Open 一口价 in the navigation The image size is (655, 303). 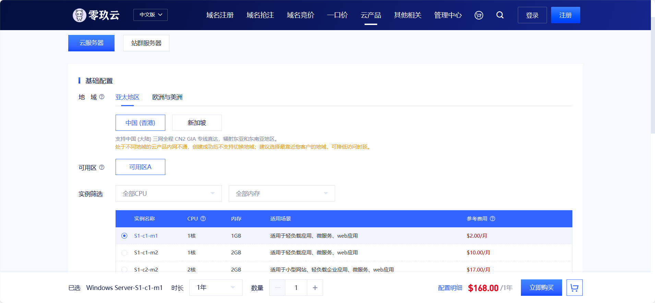click(x=337, y=15)
